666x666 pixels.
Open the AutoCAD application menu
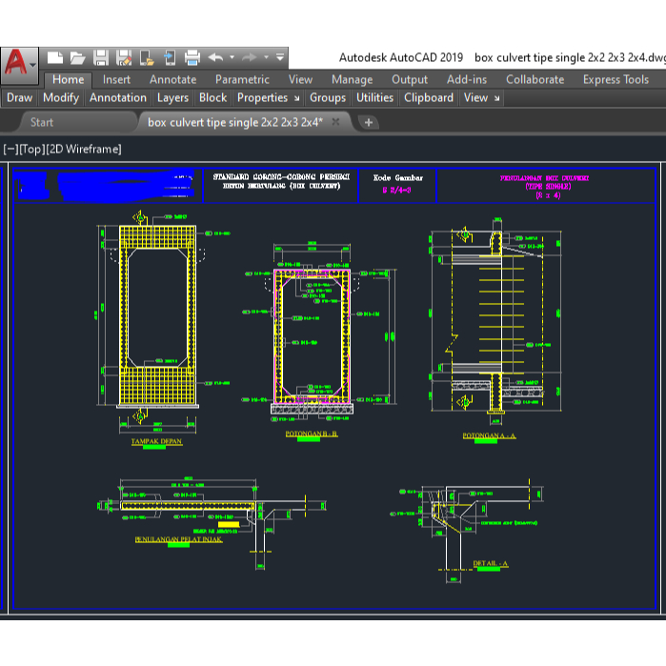20,64
